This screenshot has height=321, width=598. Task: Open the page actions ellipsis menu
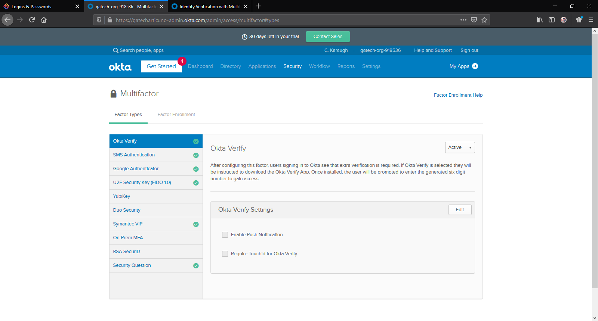(463, 20)
